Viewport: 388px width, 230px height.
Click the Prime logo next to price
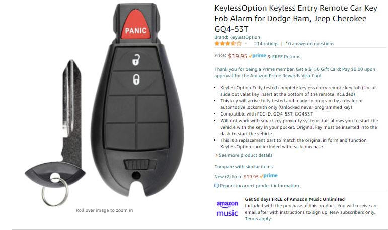[x=257, y=56]
